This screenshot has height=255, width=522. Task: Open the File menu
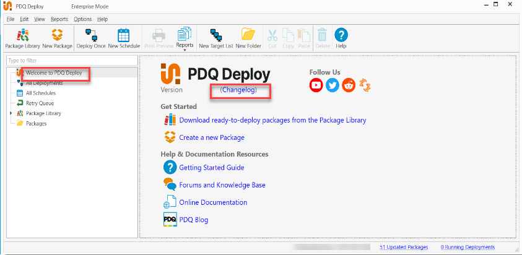point(10,19)
